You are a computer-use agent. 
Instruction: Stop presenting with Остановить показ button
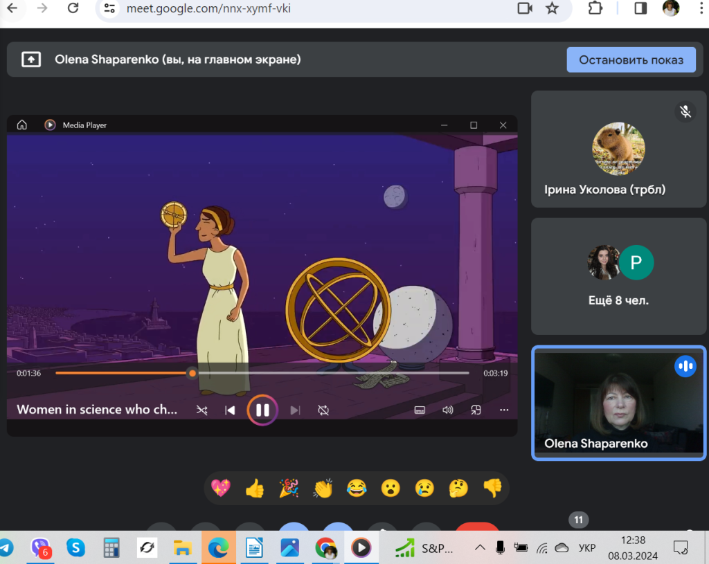pos(631,60)
